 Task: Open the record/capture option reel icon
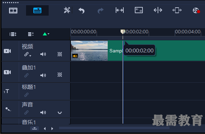click(x=196, y=10)
